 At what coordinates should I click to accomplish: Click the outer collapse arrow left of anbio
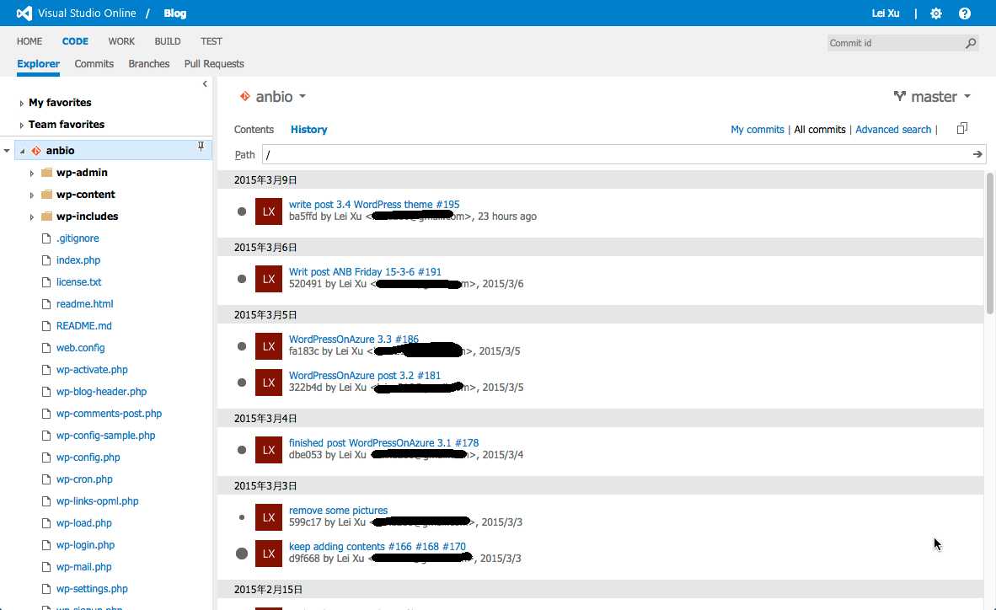point(7,151)
